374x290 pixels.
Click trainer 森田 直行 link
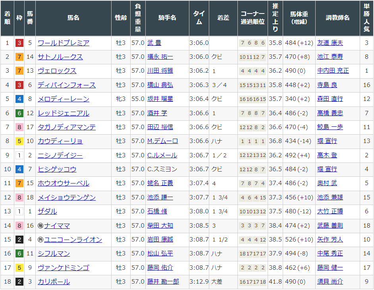(330, 99)
